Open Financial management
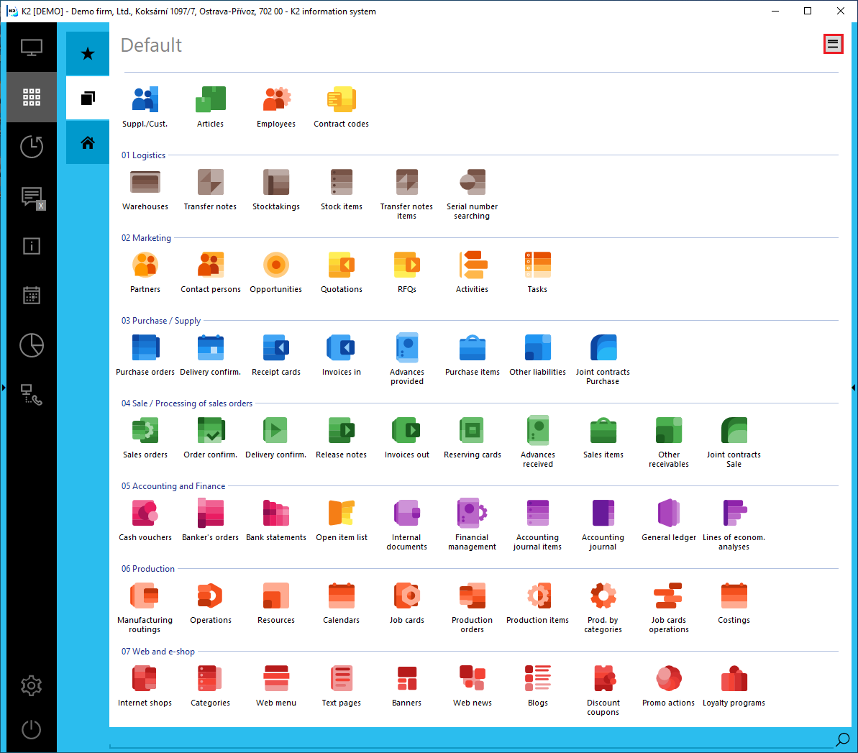The height and width of the screenshot is (753, 858). (x=472, y=525)
